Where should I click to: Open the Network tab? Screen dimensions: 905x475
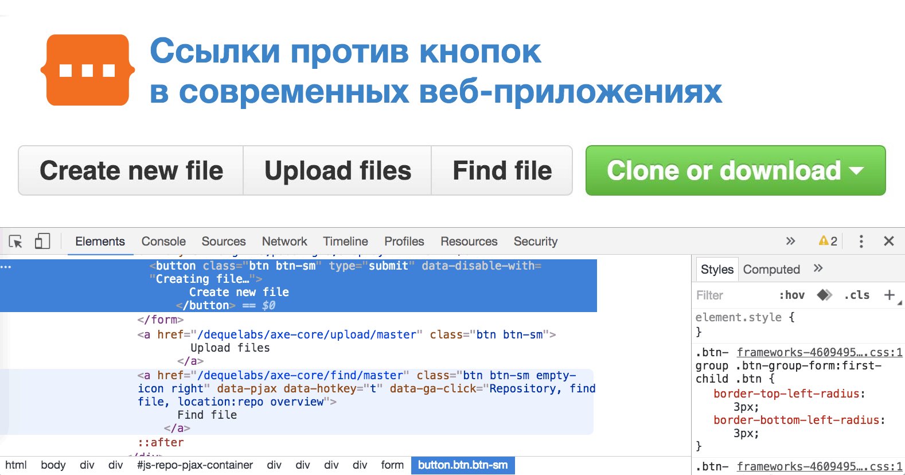pos(284,242)
